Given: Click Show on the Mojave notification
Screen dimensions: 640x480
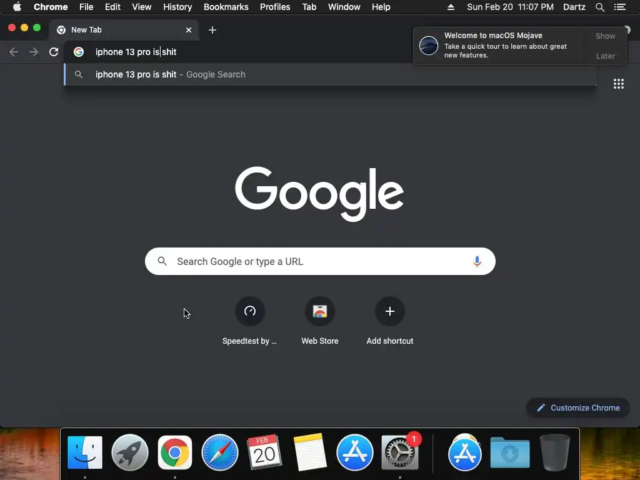Looking at the screenshot, I should coord(605,36).
